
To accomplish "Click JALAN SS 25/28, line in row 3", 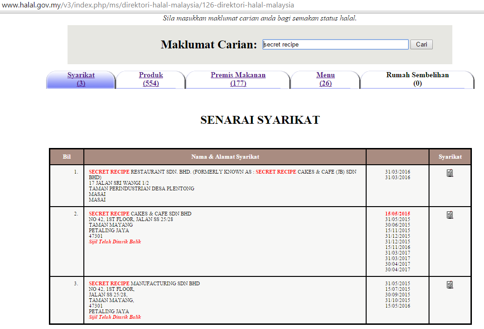I will [108, 295].
